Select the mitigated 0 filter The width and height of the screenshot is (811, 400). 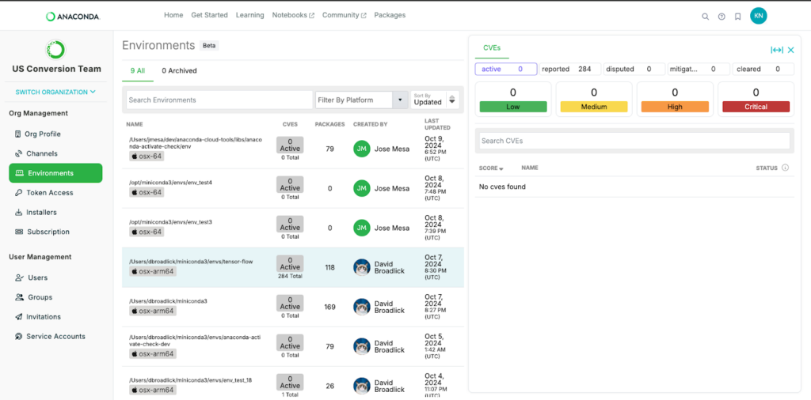click(x=699, y=69)
